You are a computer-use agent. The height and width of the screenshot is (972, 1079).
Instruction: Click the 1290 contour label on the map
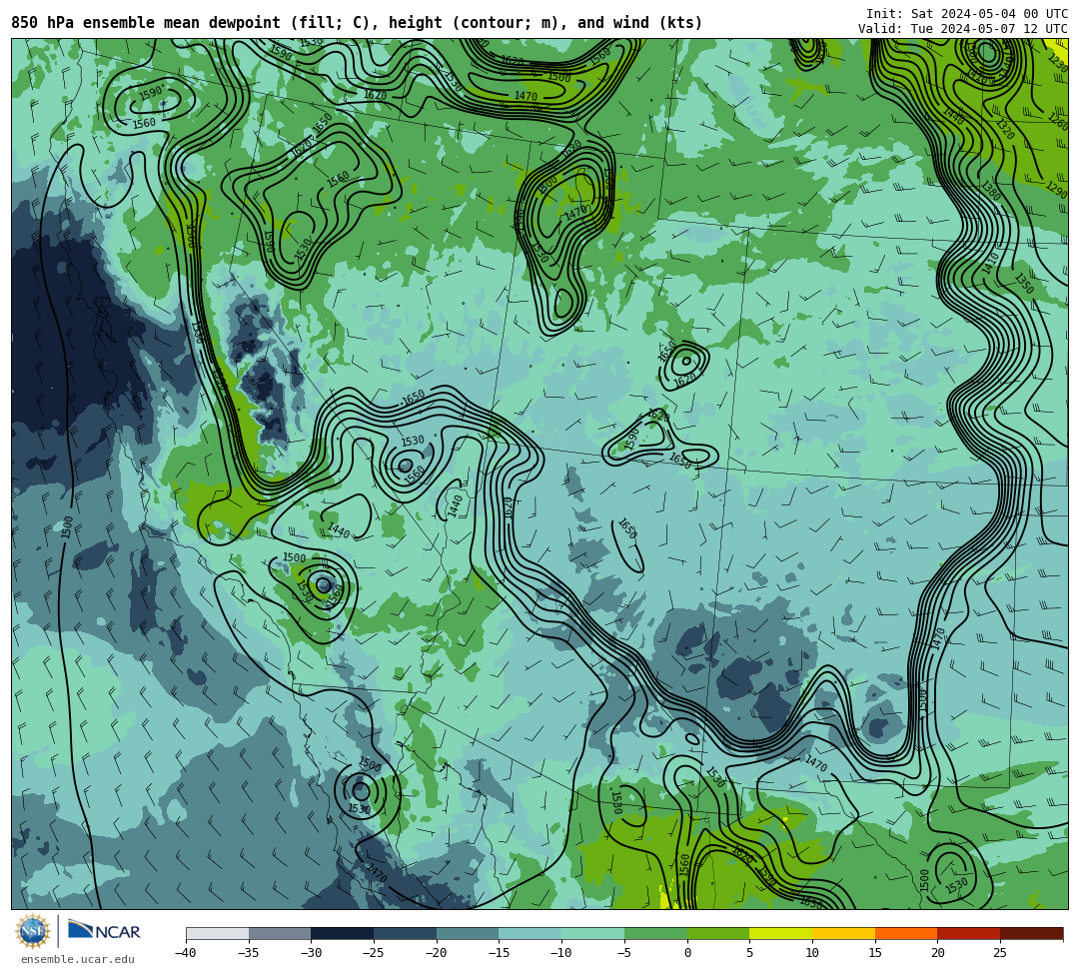(1056, 189)
